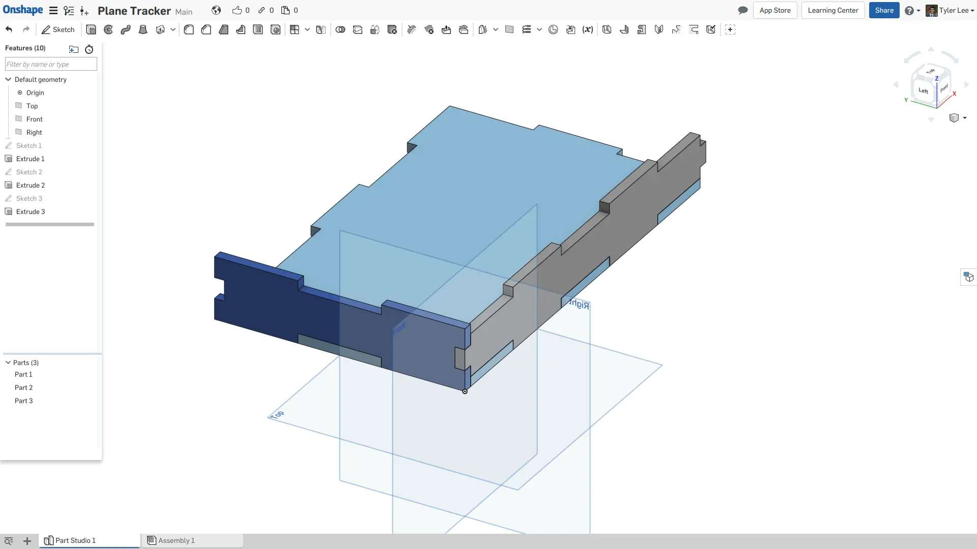977x549 pixels.
Task: Select the Mirror tool
Action: pyautogui.click(x=321, y=29)
